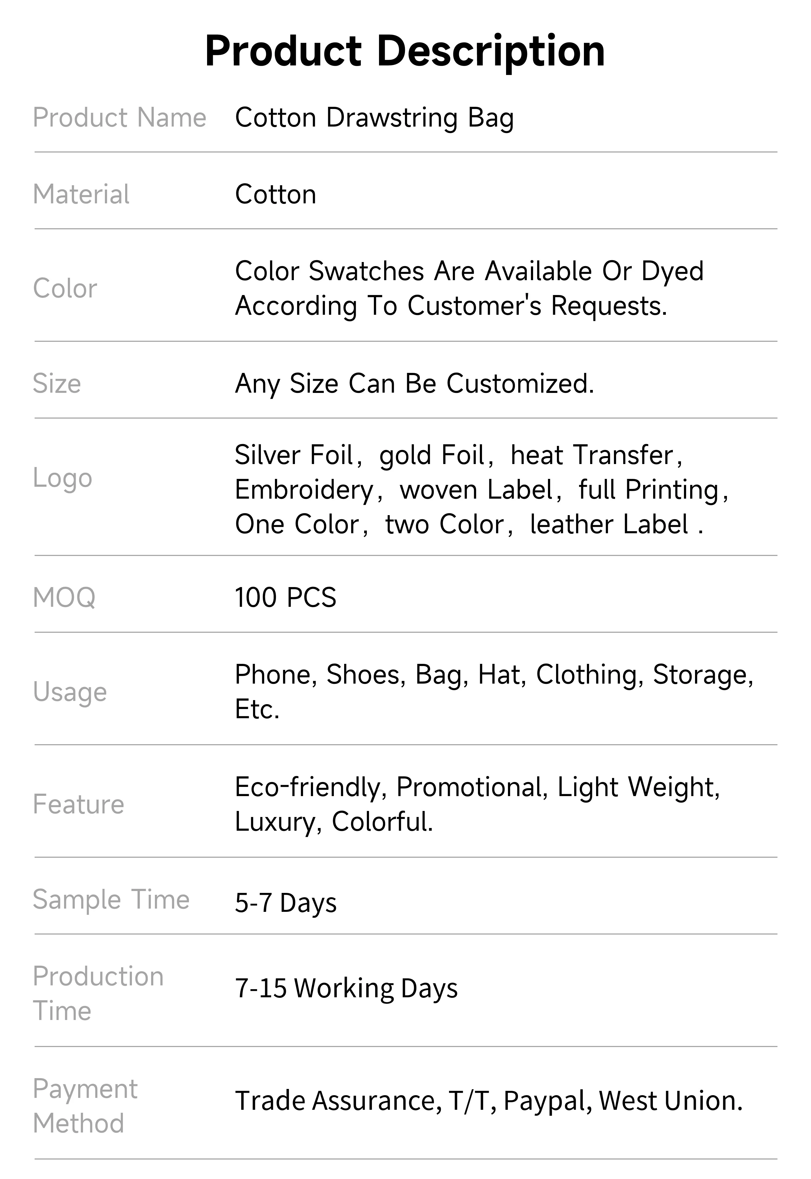Click the Payment Method label
The width and height of the screenshot is (811, 1179).
tap(85, 1106)
